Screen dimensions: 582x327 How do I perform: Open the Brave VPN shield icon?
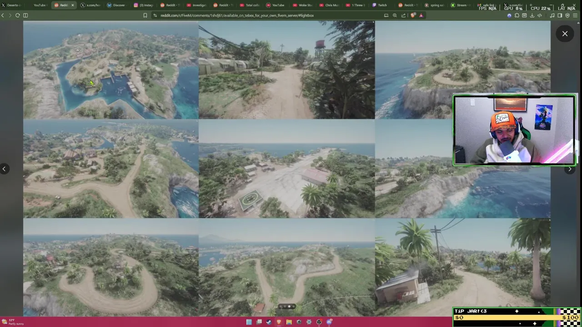(x=567, y=15)
